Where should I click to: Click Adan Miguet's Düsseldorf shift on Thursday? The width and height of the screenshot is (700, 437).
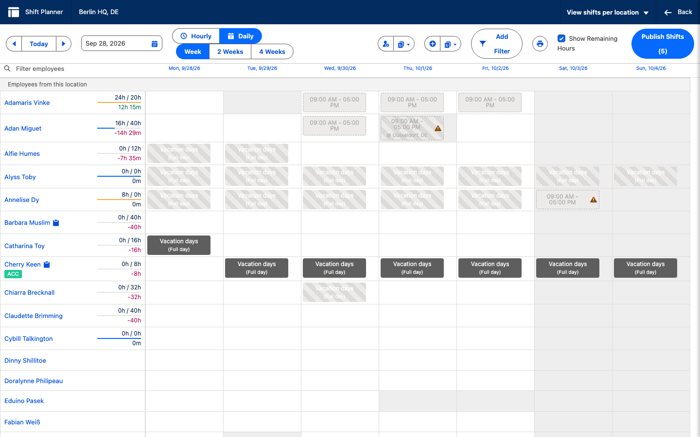tap(412, 128)
